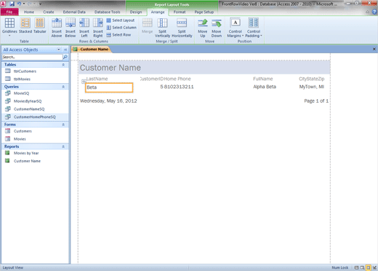Click the FullName column label
This screenshot has width=378, height=271.
tap(263, 79)
